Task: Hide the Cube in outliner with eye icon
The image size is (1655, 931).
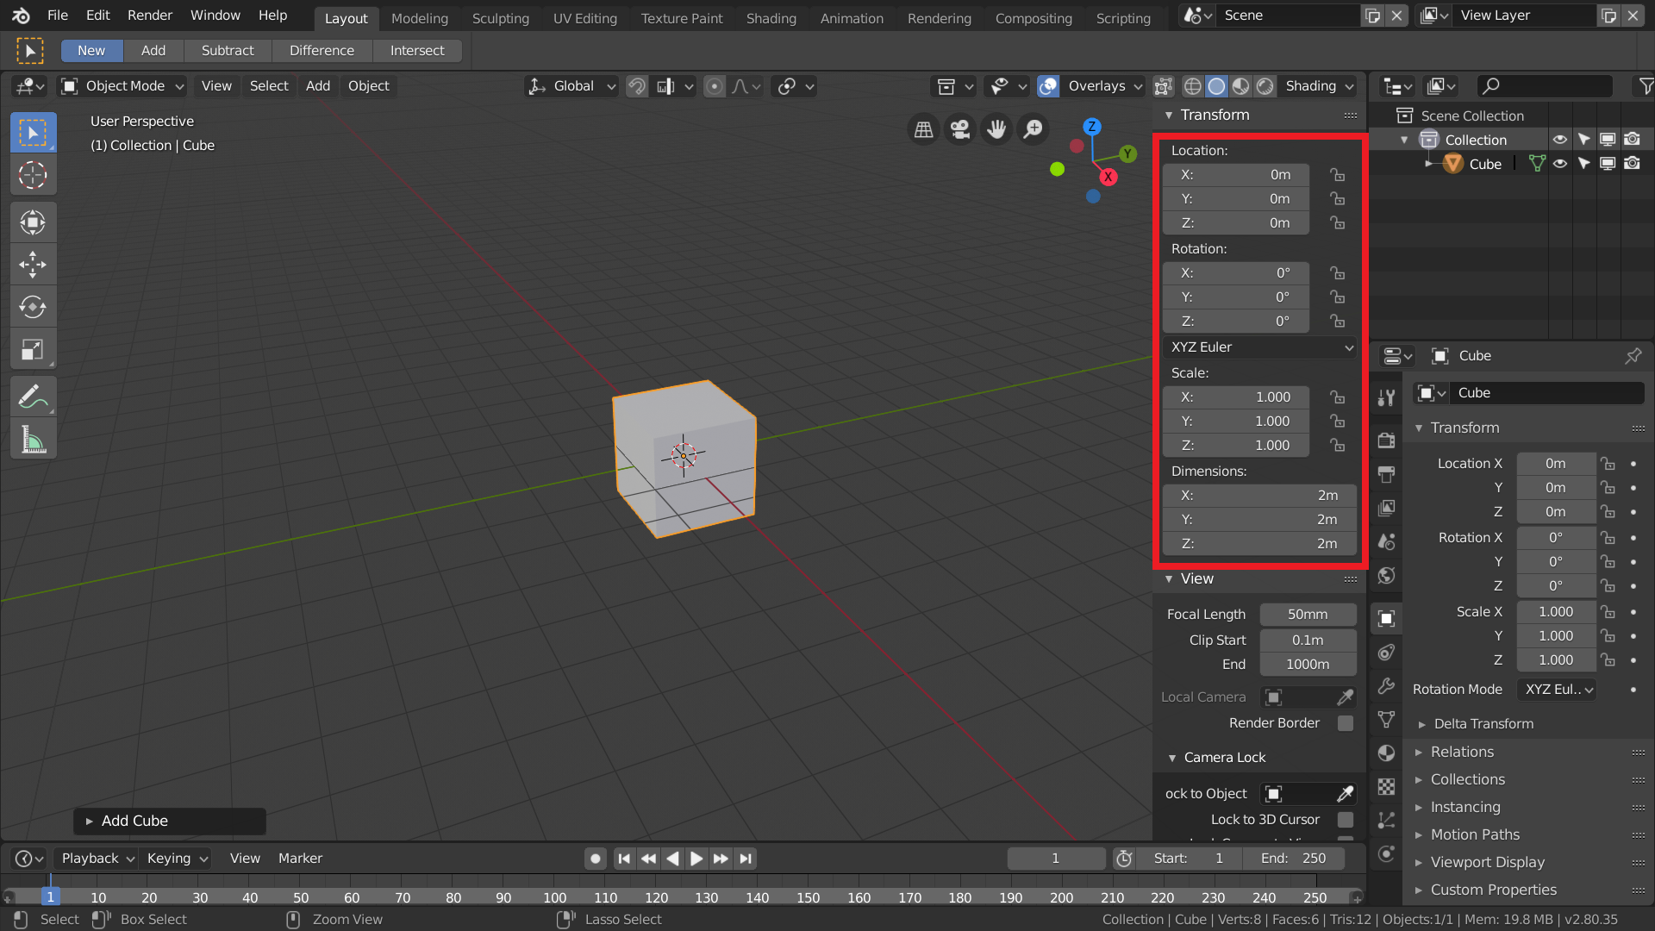Action: click(x=1560, y=164)
